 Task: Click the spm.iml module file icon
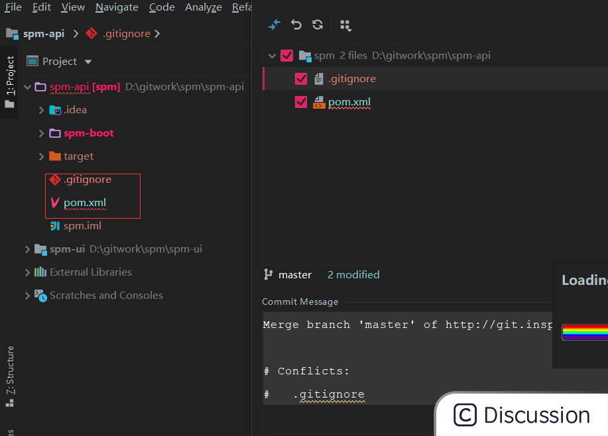click(x=55, y=225)
